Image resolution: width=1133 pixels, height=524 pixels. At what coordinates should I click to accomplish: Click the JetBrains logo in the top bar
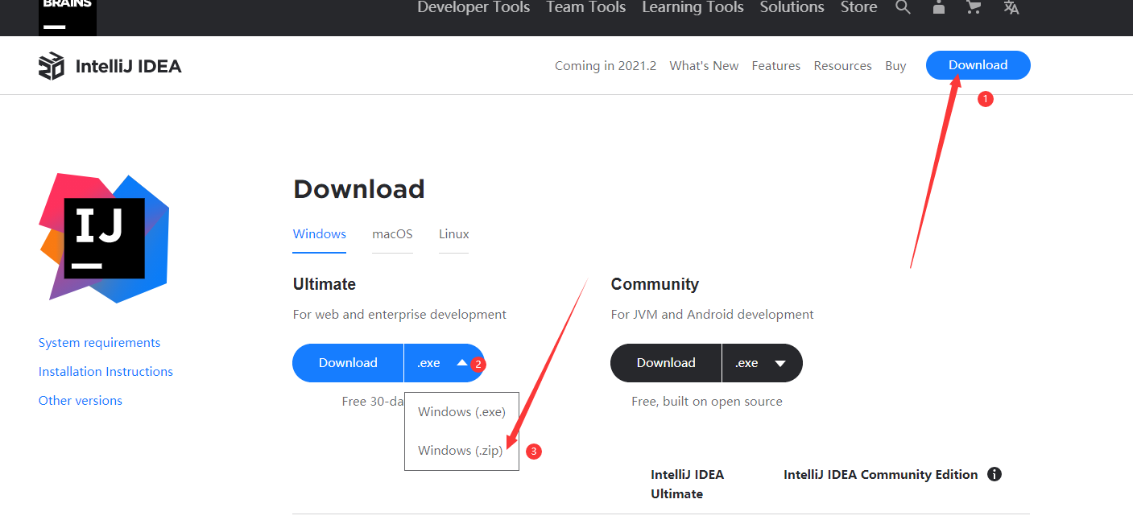point(68,16)
